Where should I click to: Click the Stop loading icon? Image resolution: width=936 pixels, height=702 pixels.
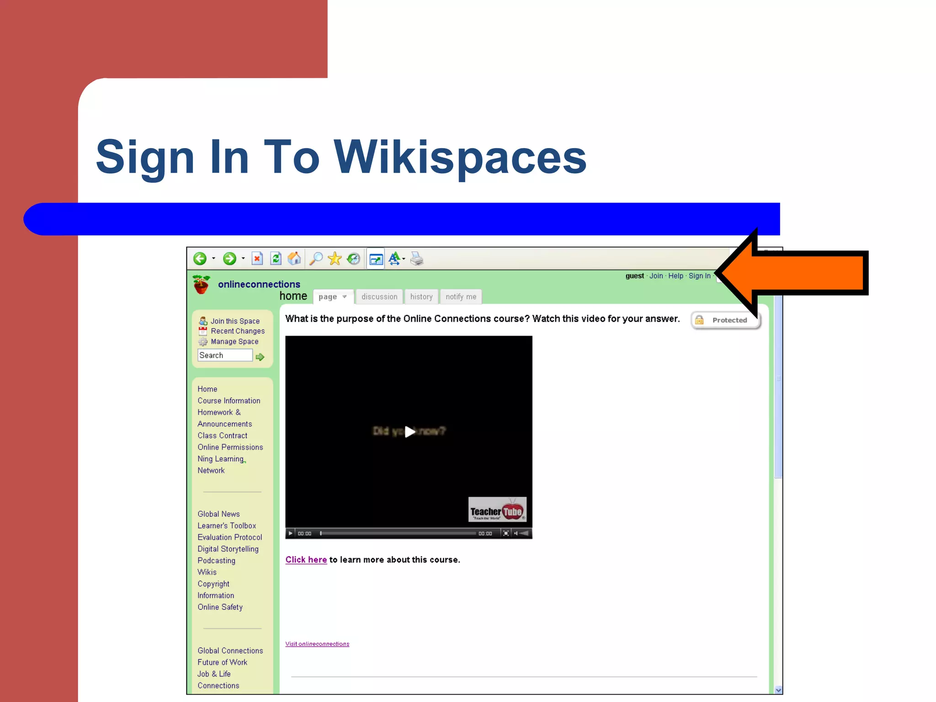[257, 259]
